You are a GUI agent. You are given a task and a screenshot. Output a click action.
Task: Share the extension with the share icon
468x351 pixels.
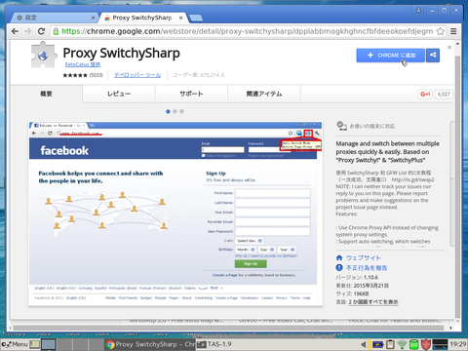tap(433, 56)
